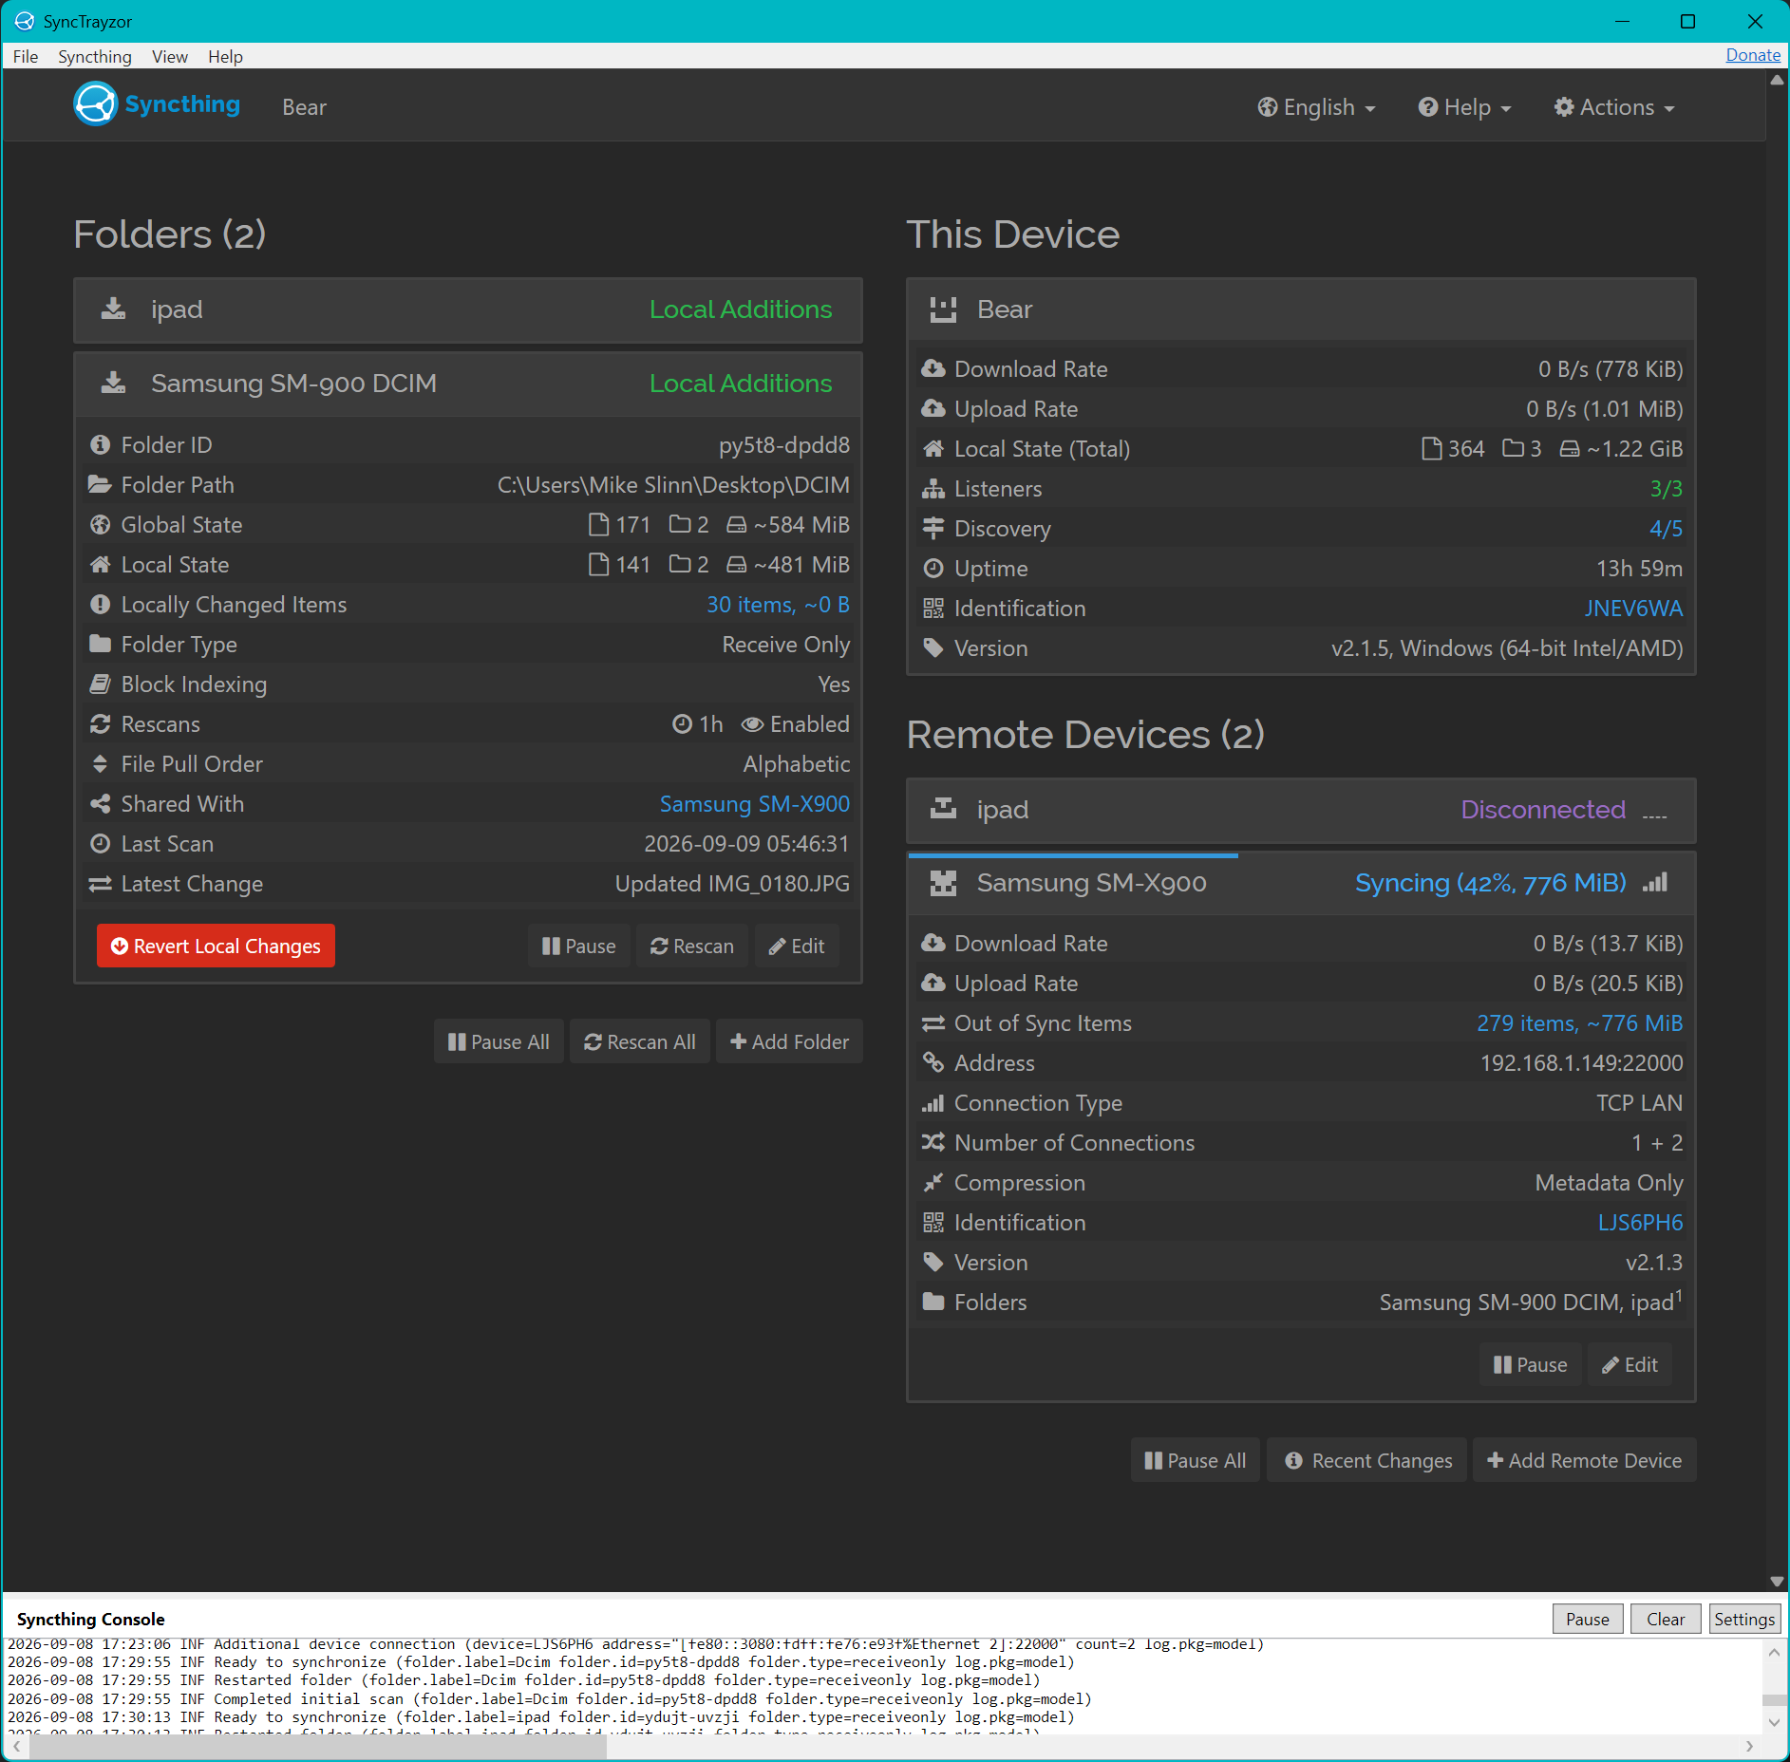Click the Discovery signpost icon
This screenshot has height=1762, width=1790.
coord(933,529)
